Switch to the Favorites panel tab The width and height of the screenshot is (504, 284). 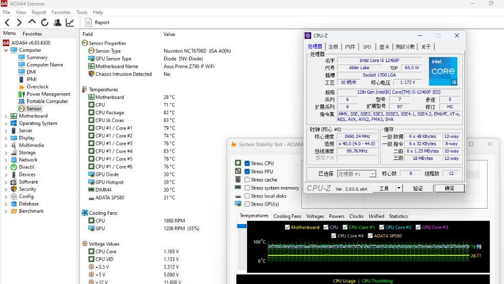coord(32,34)
